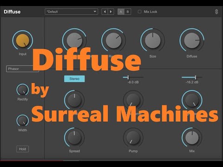Go to the previous preset arrow
Viewport: 223px width, 167px height.
click(105, 12)
